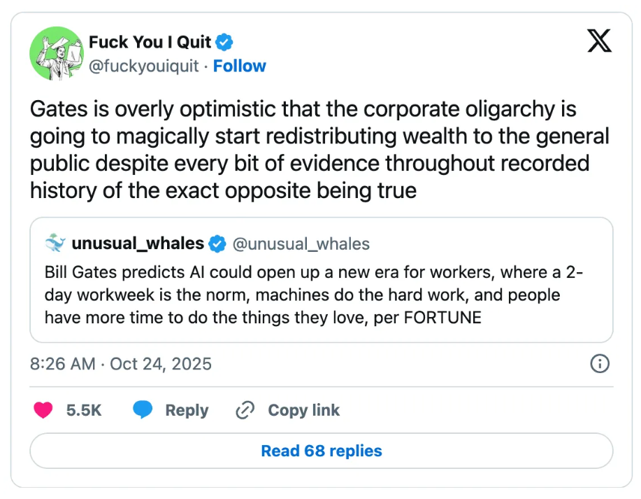
Task: Click the unusual_whales whale avatar icon
Action: 55,244
